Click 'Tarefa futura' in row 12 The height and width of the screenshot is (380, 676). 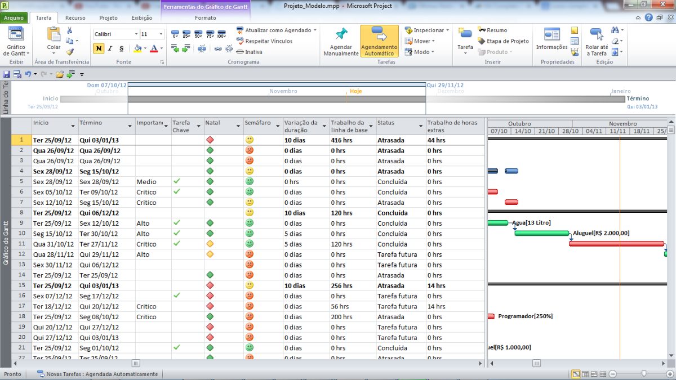[397, 254]
